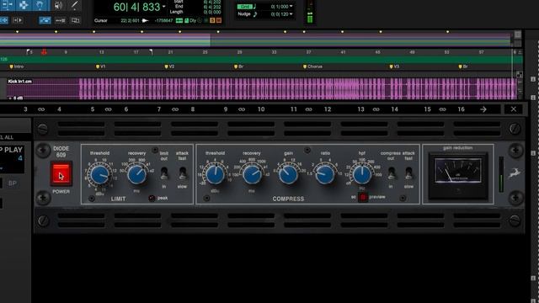Open the Grid value dropdown
The image size is (539, 303).
tap(291, 7)
